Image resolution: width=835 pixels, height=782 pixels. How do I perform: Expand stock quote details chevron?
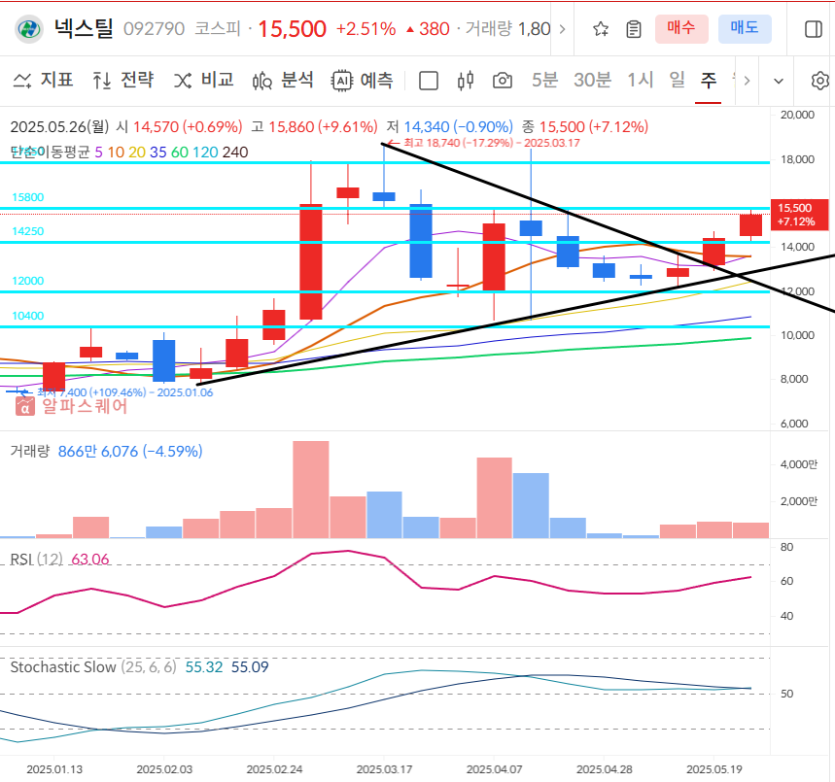click(563, 29)
